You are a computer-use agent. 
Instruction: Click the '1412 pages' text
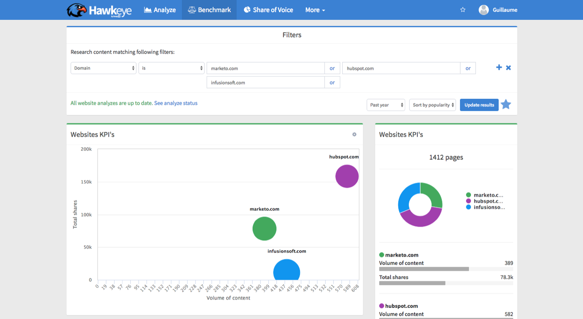click(x=446, y=157)
